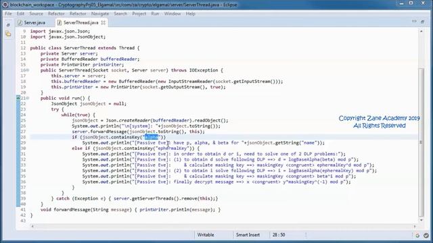Image resolution: width=433 pixels, height=243 pixels.
Task: Open the Search menu
Action: tap(120, 13)
